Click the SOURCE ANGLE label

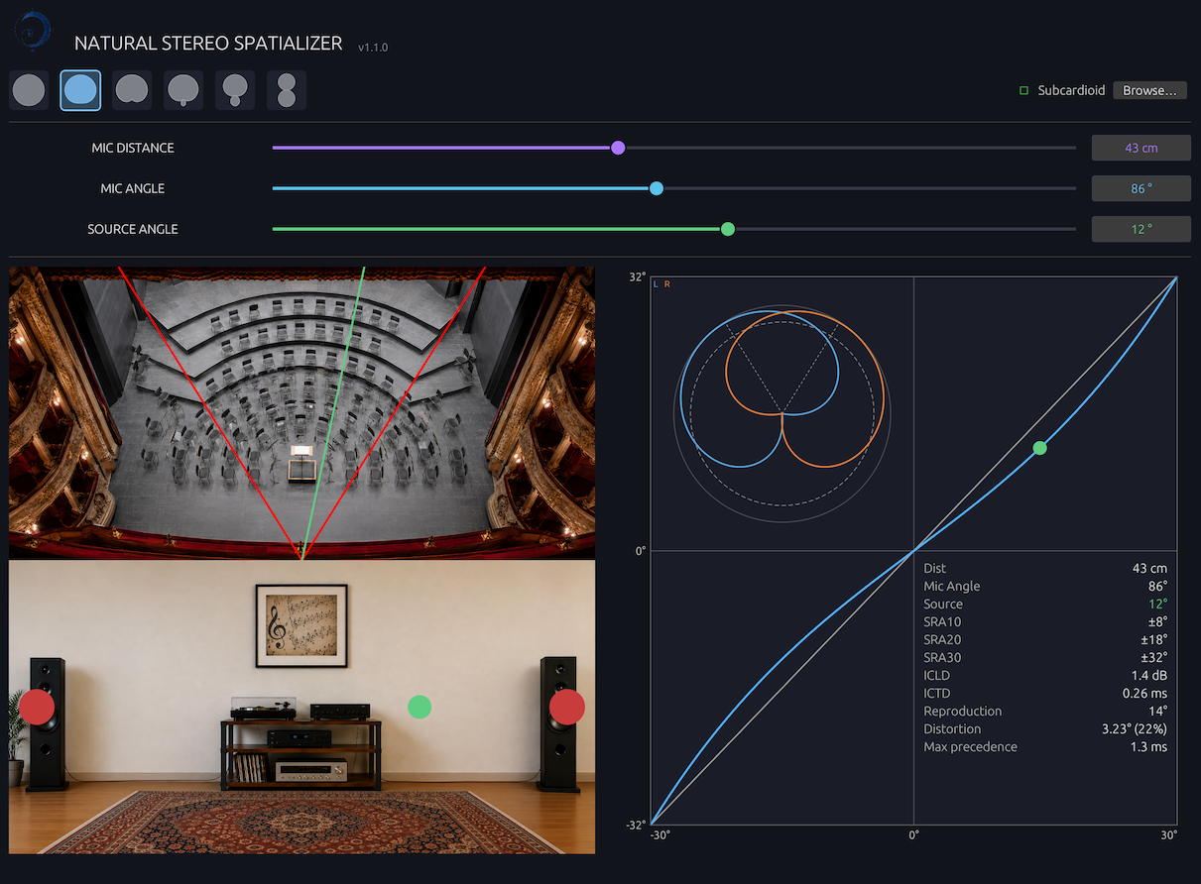coord(133,229)
